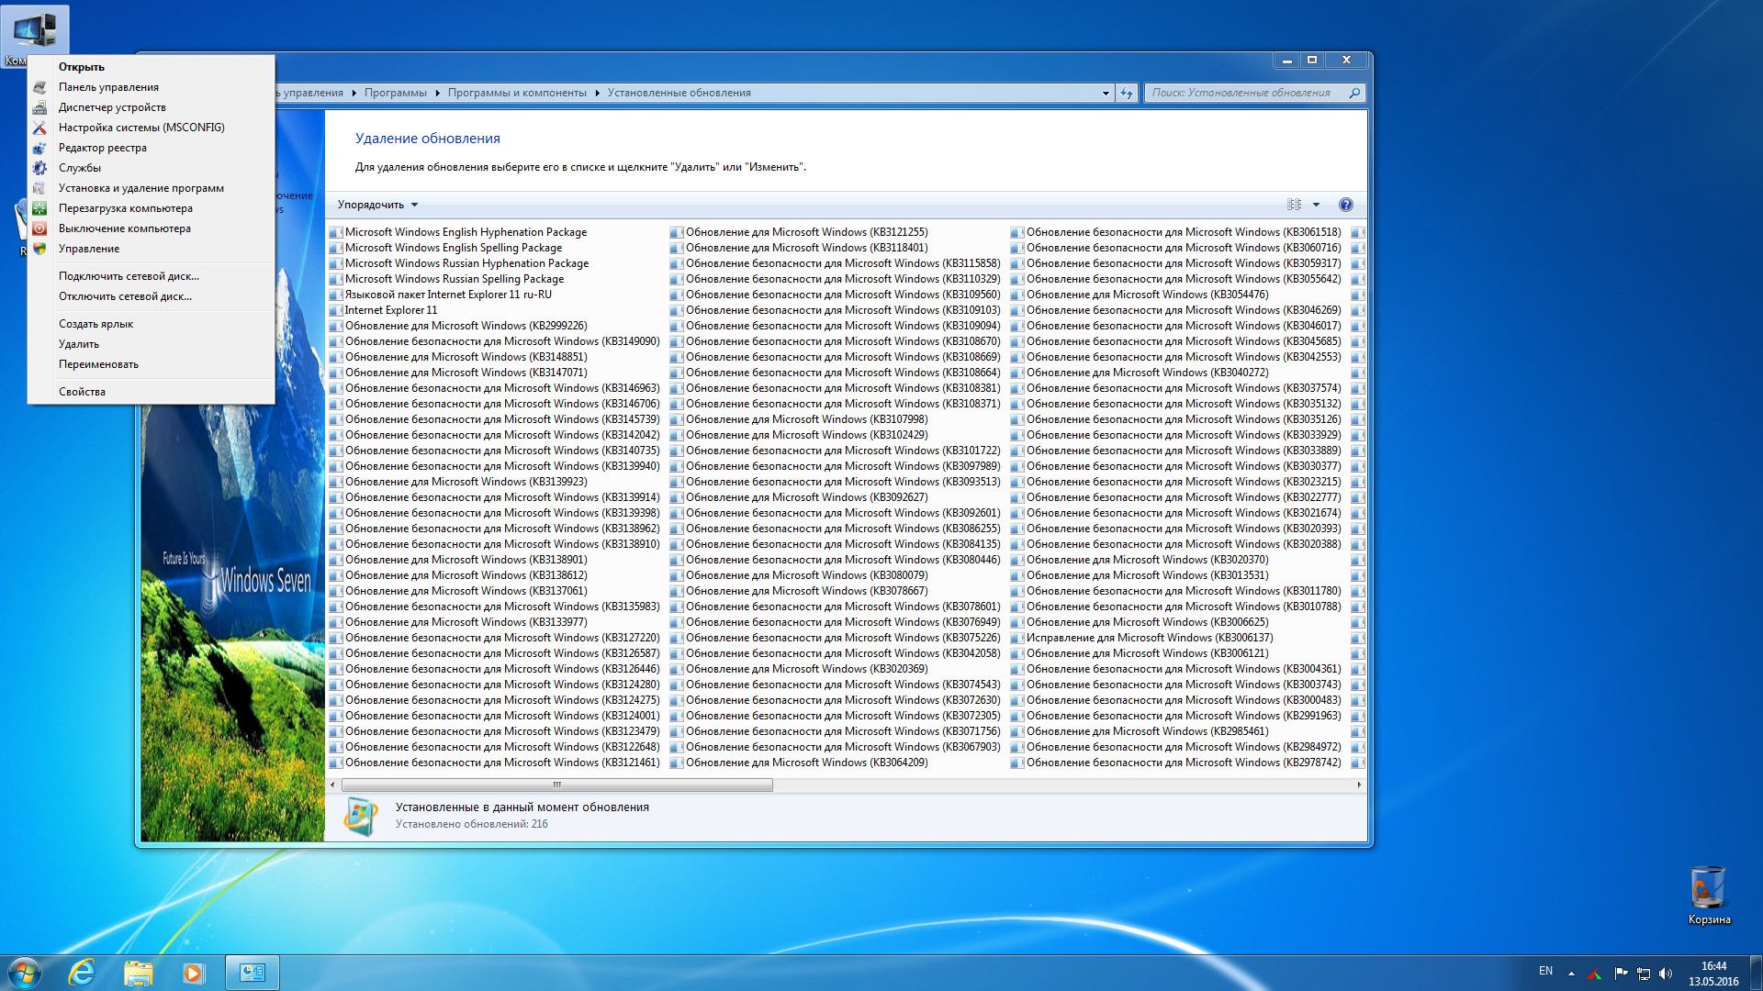This screenshot has height=991, width=1763.
Task: Click the icon beside Internet Explorer 11 entry
Action: (x=335, y=310)
